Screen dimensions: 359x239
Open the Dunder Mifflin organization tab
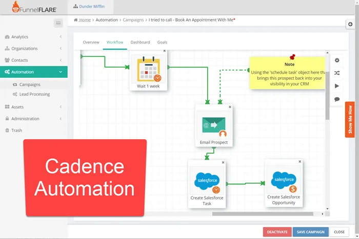coord(89,7)
